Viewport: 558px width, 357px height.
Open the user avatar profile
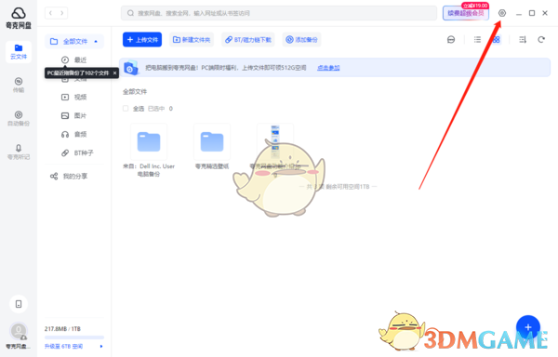click(19, 331)
